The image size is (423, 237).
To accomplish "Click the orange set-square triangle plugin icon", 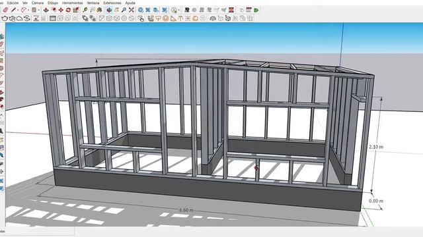I will tap(173, 18).
